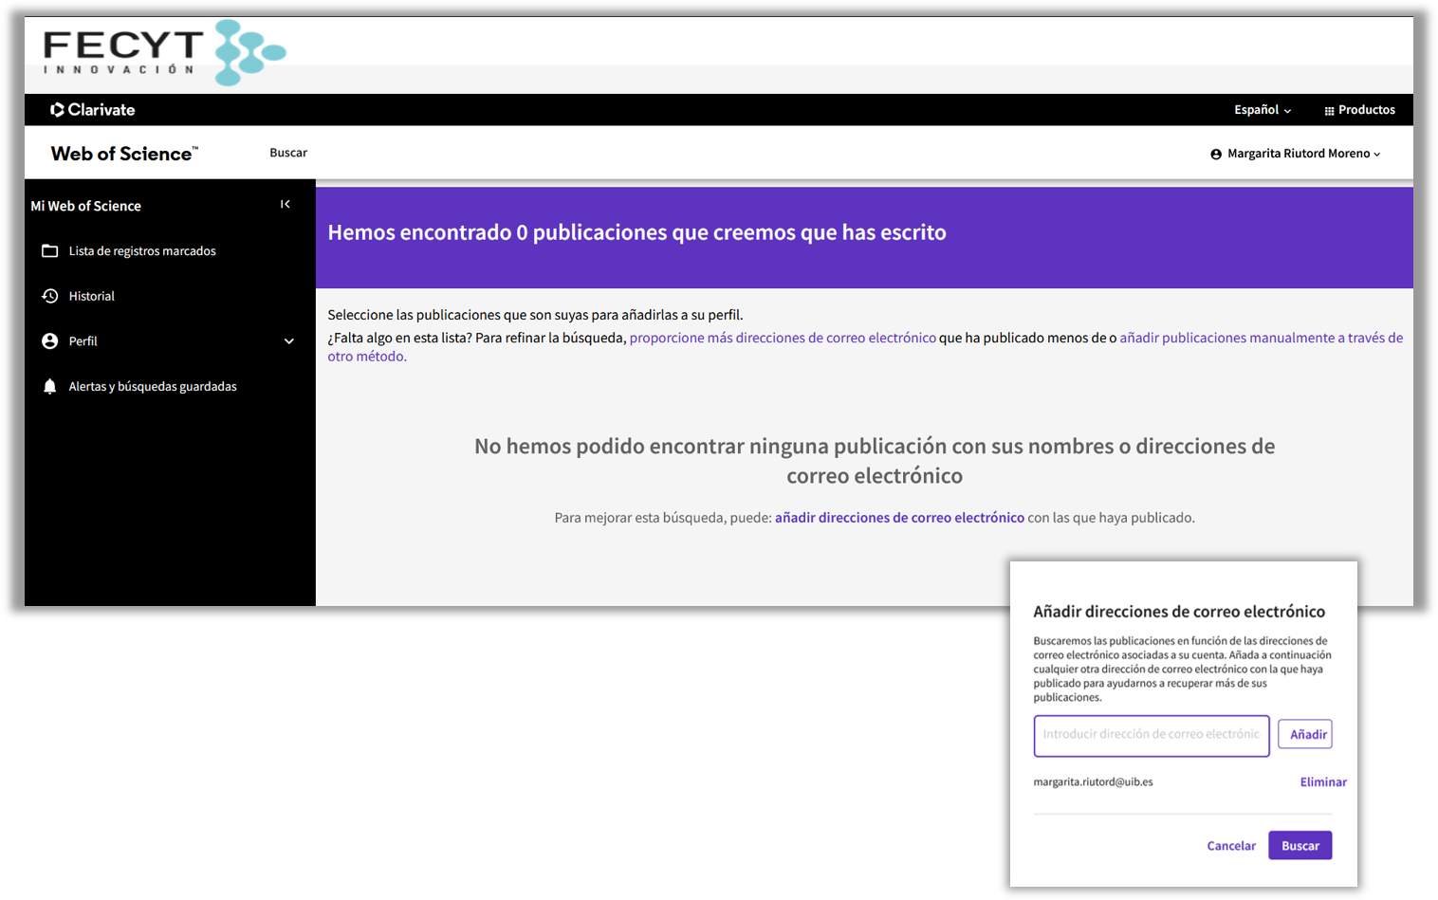Open the Productos grid menu

[x=1359, y=110]
